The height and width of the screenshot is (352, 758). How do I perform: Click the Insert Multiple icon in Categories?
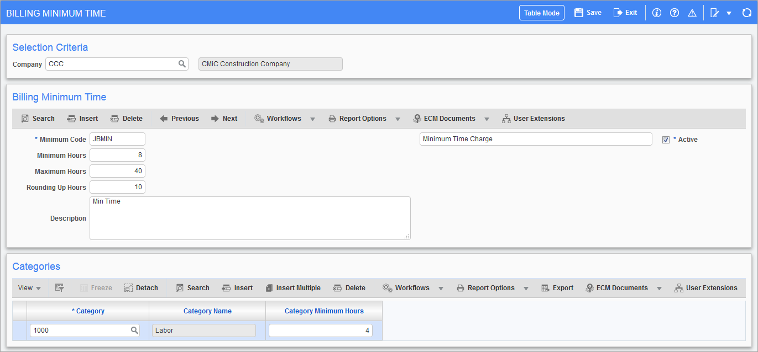(x=293, y=287)
